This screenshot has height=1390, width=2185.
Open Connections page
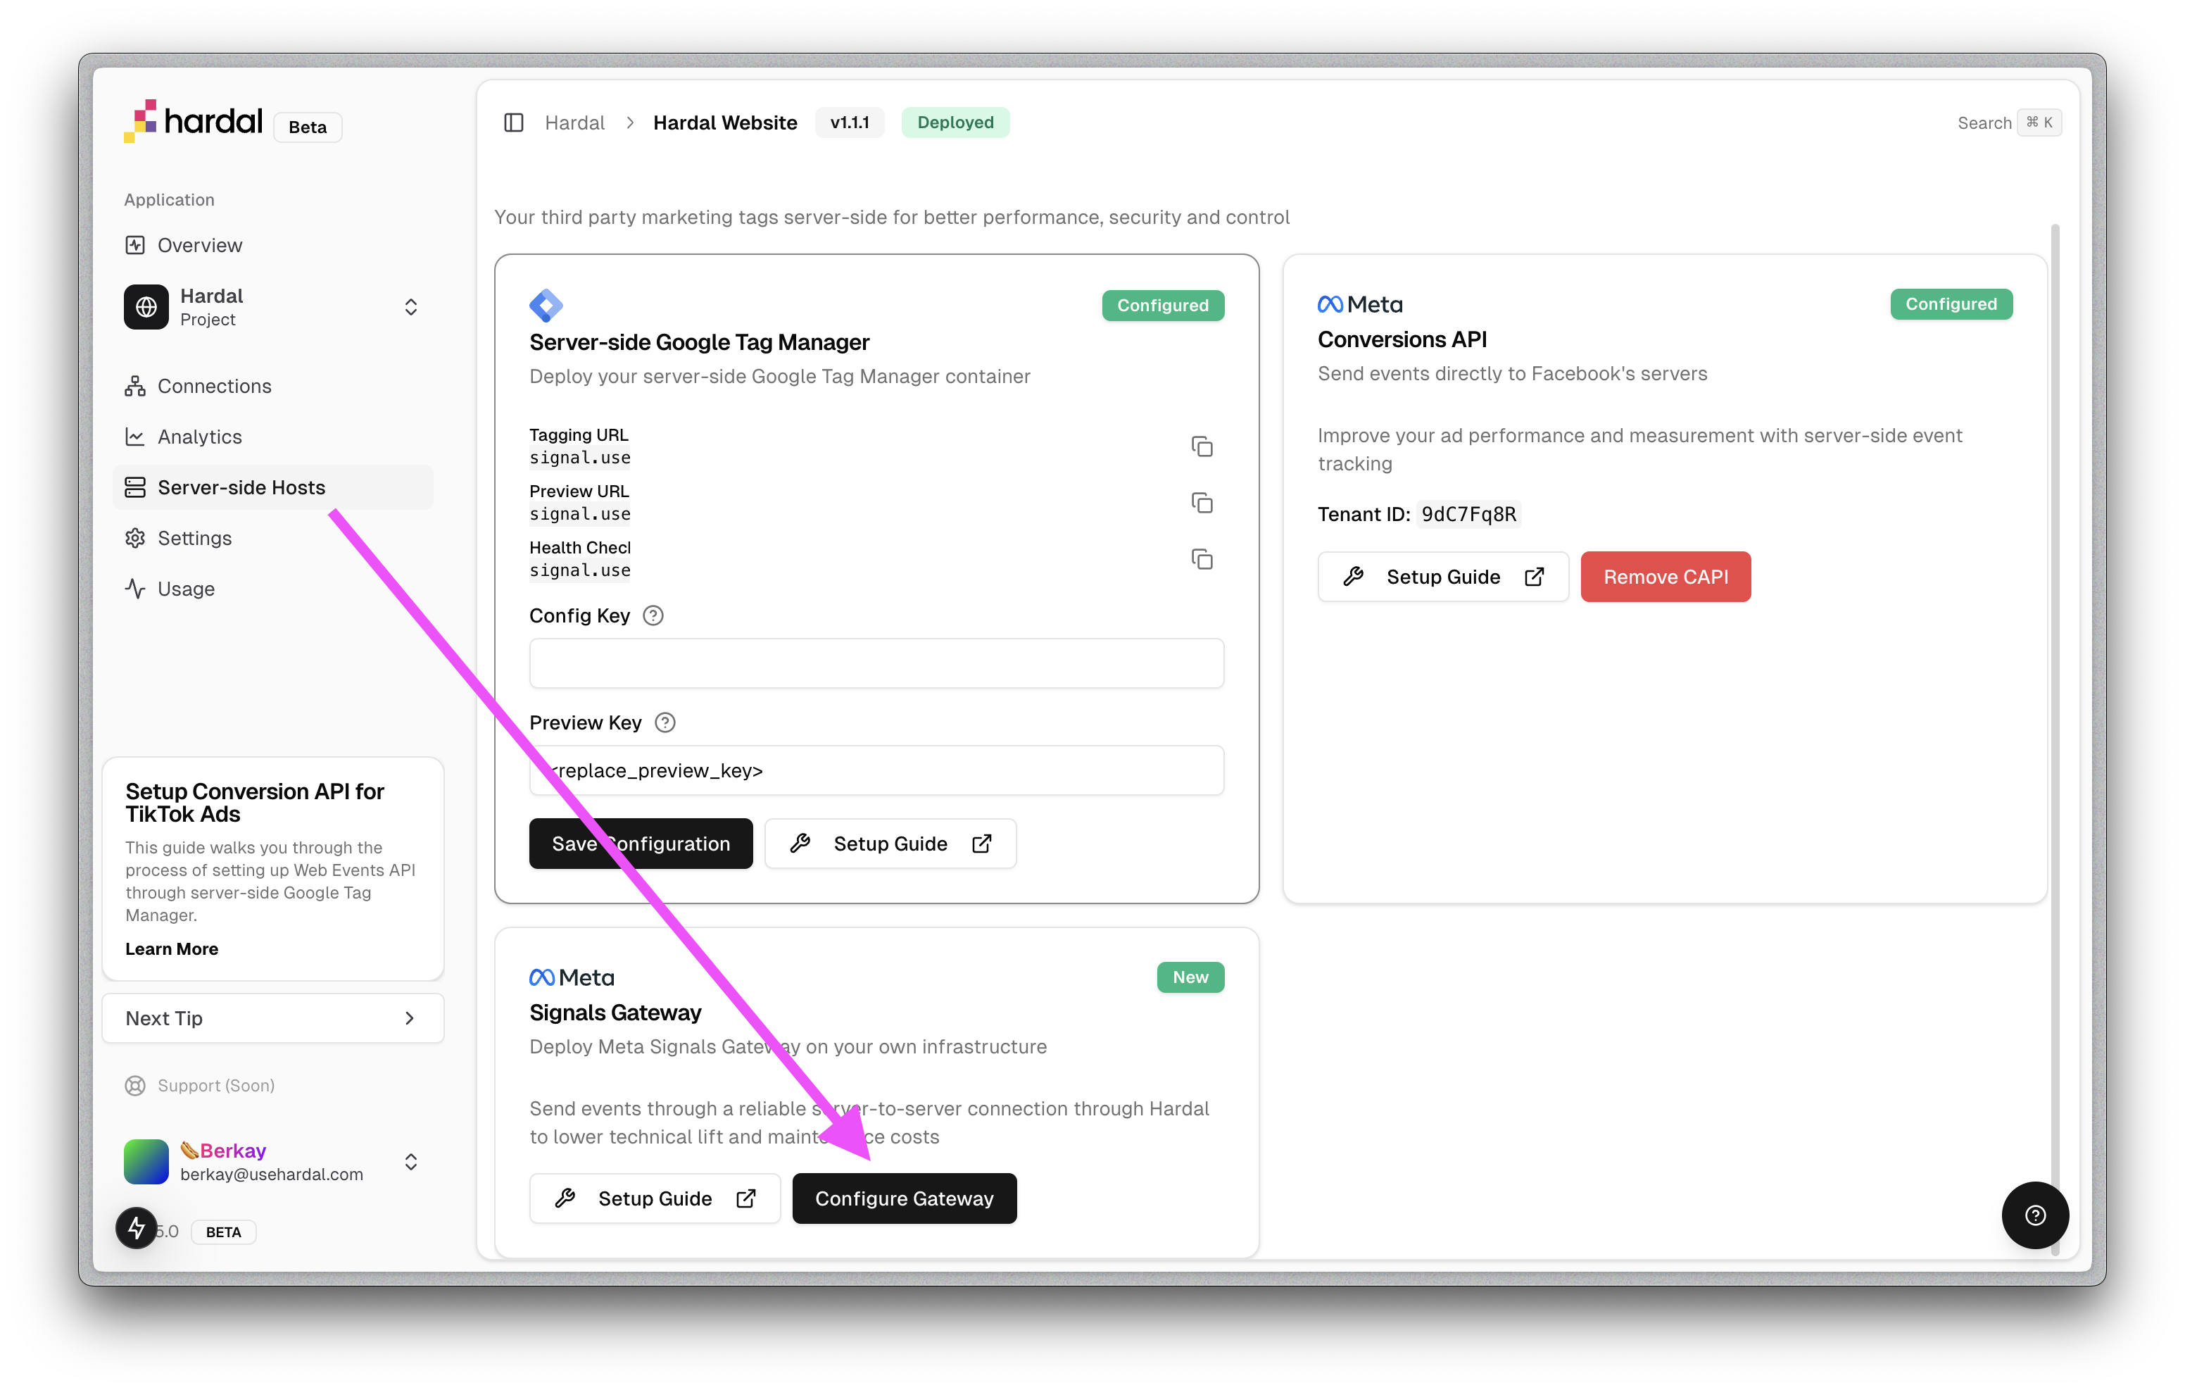pyautogui.click(x=273, y=386)
